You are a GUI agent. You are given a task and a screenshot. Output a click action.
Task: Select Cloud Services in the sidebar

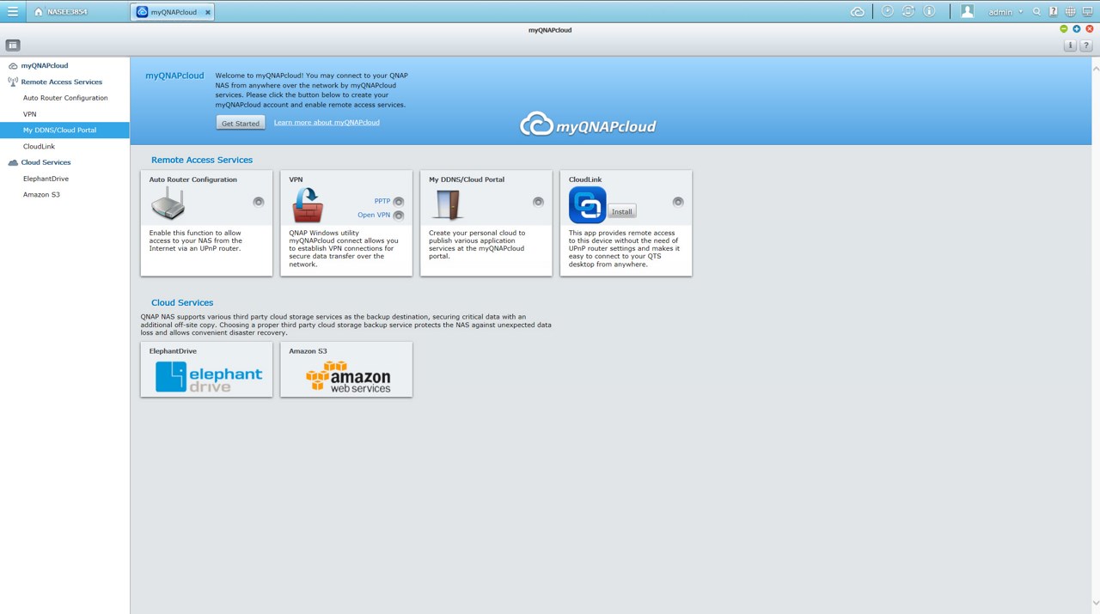46,162
